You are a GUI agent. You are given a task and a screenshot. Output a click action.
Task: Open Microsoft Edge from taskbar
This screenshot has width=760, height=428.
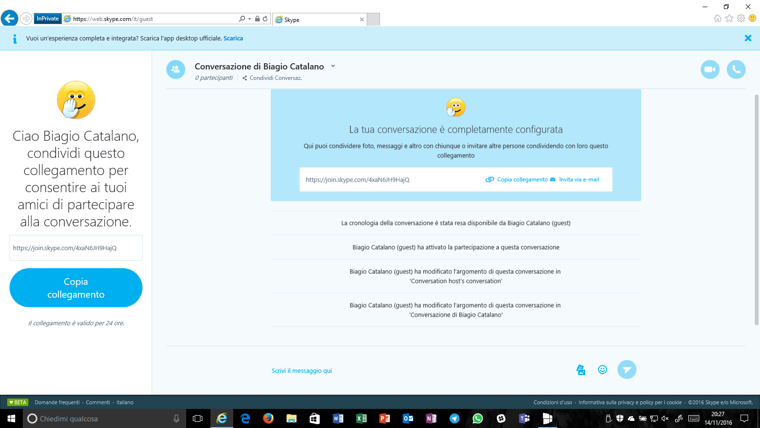[245, 418]
